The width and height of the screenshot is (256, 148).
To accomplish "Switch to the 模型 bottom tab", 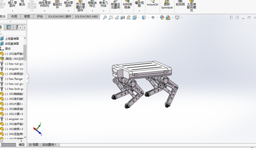I will (22, 145).
